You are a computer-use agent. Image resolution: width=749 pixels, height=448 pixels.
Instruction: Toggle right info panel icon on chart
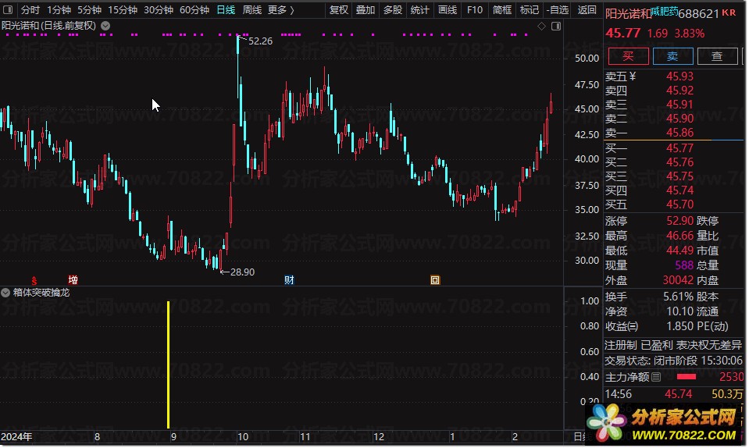(556, 27)
